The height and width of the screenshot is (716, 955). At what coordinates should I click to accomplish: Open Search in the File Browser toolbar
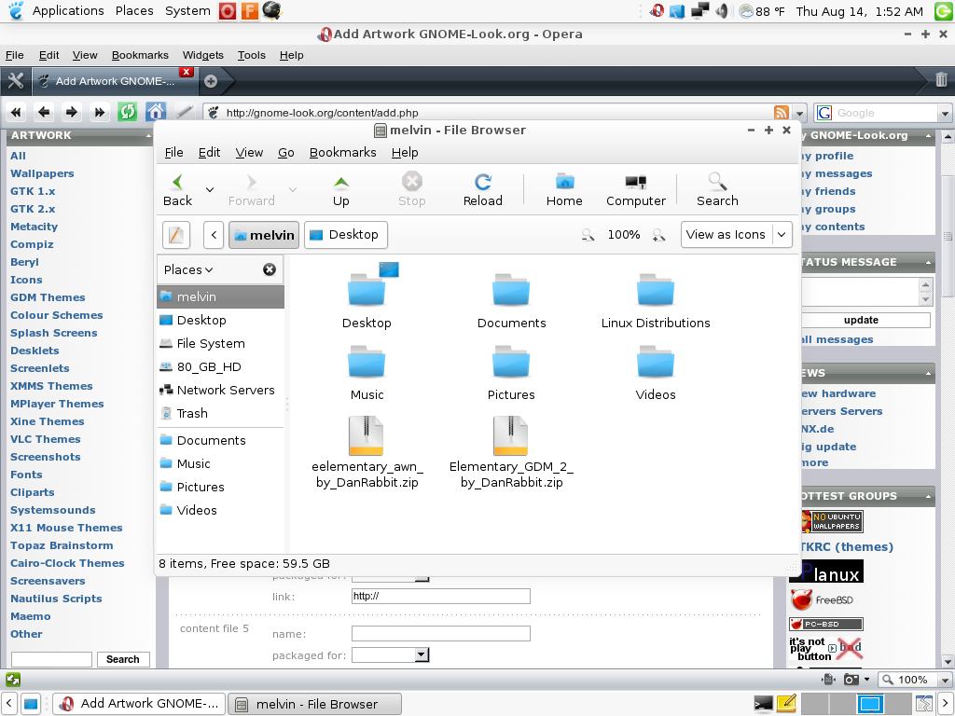[717, 190]
